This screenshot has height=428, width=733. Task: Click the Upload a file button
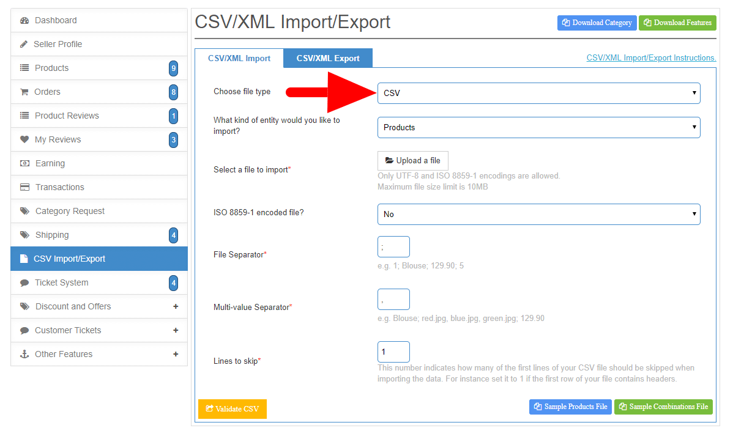[413, 161]
